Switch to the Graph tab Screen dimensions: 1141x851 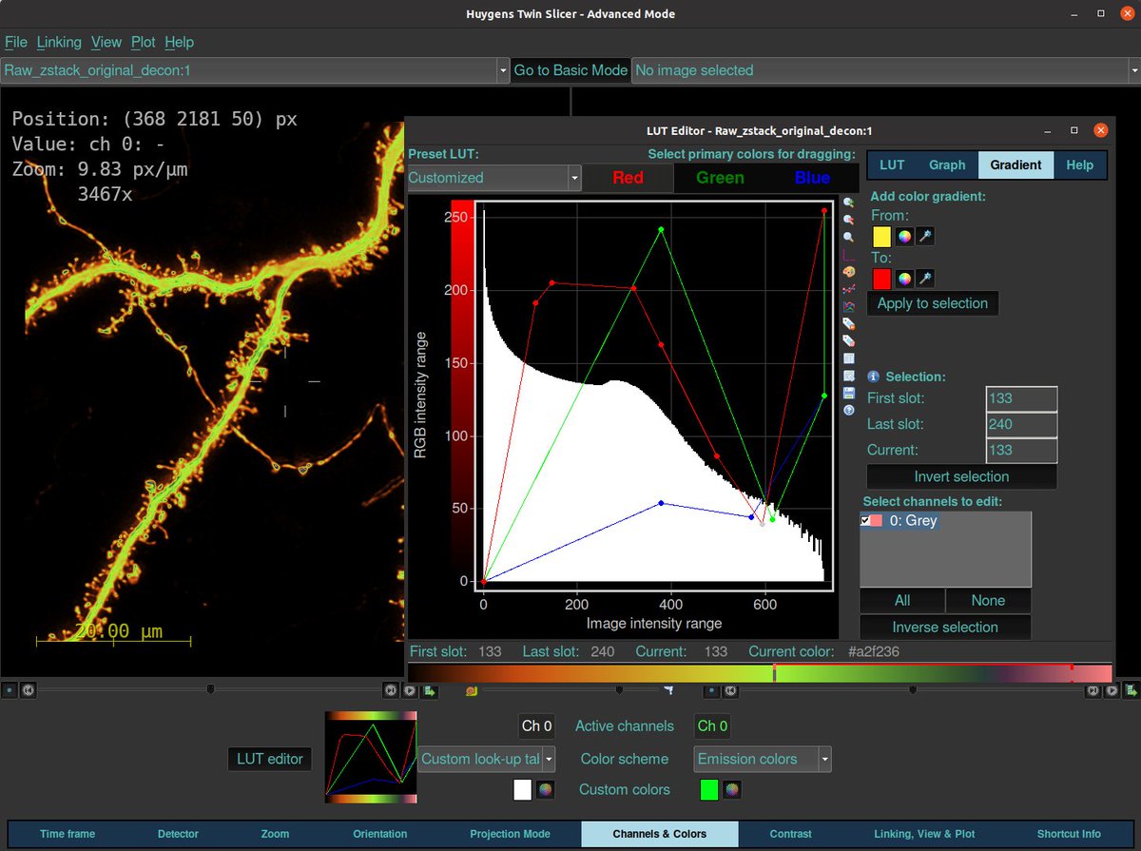pos(947,164)
